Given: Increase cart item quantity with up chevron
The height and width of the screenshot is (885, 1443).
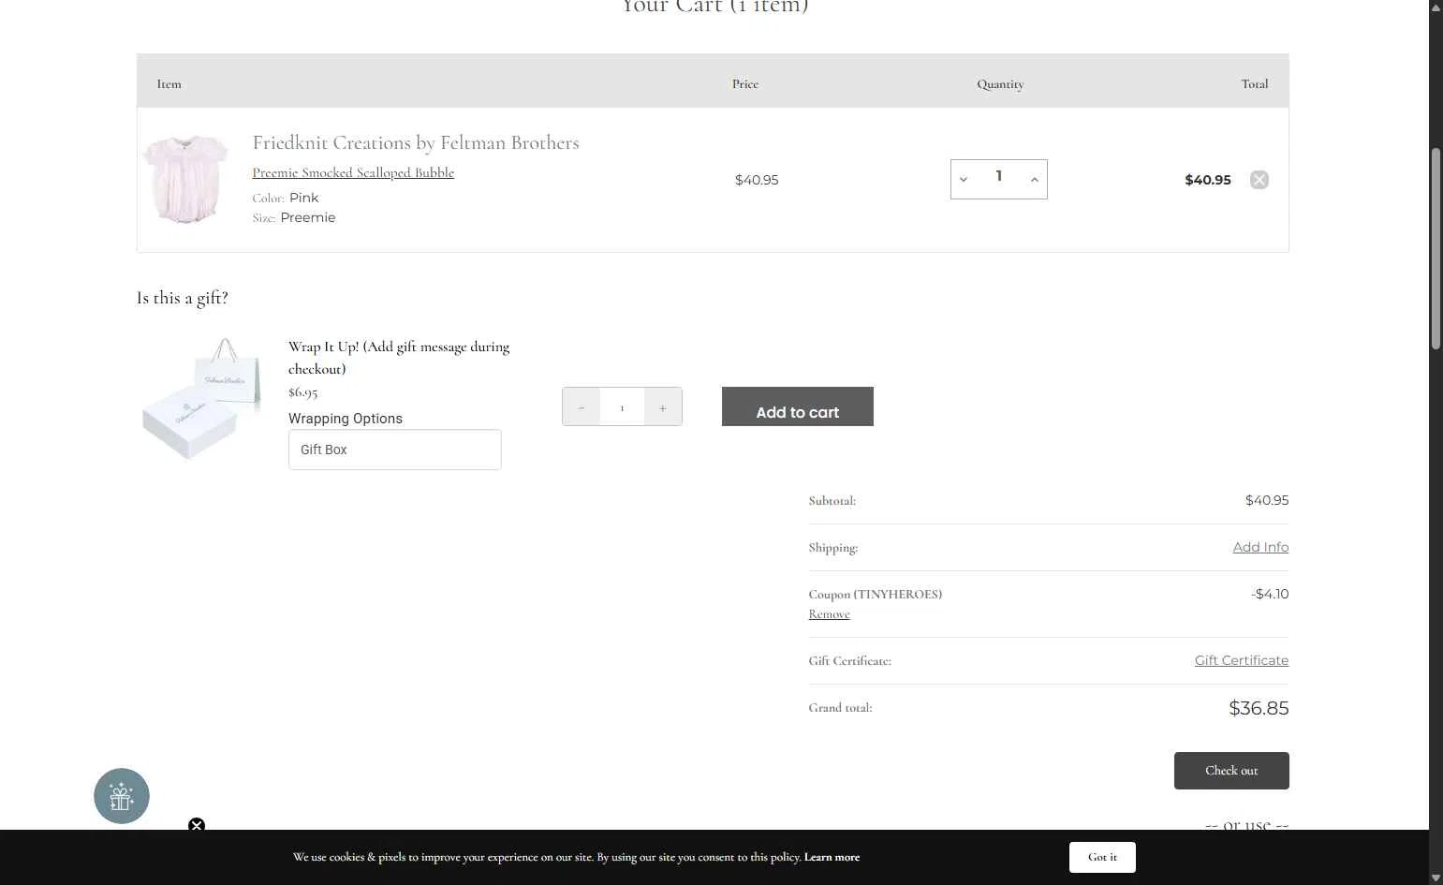Looking at the screenshot, I should coord(1034,180).
